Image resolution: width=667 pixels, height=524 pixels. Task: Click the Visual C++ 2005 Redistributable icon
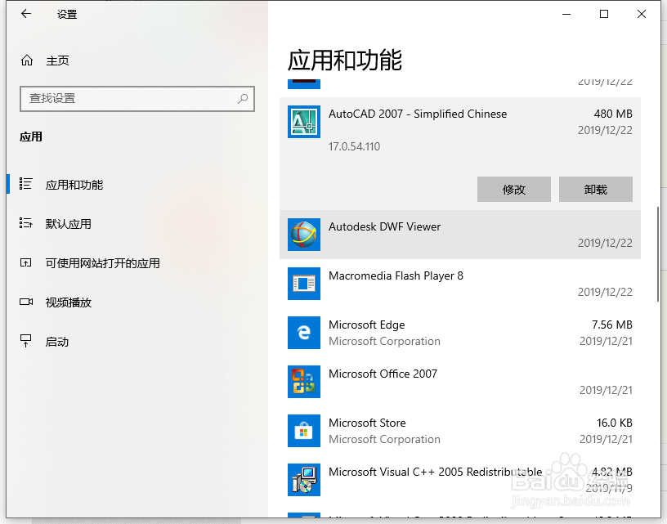(x=304, y=480)
